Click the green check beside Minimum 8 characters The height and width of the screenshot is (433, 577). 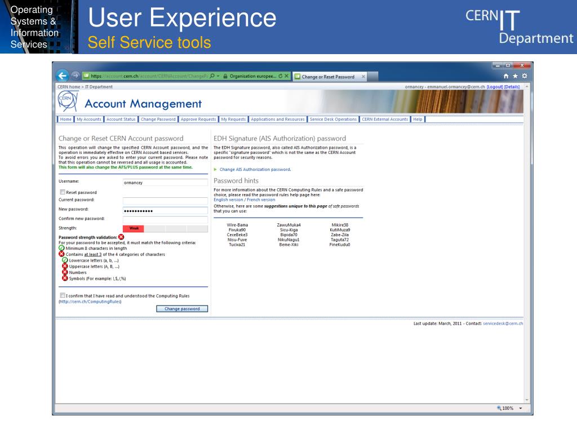(x=61, y=248)
